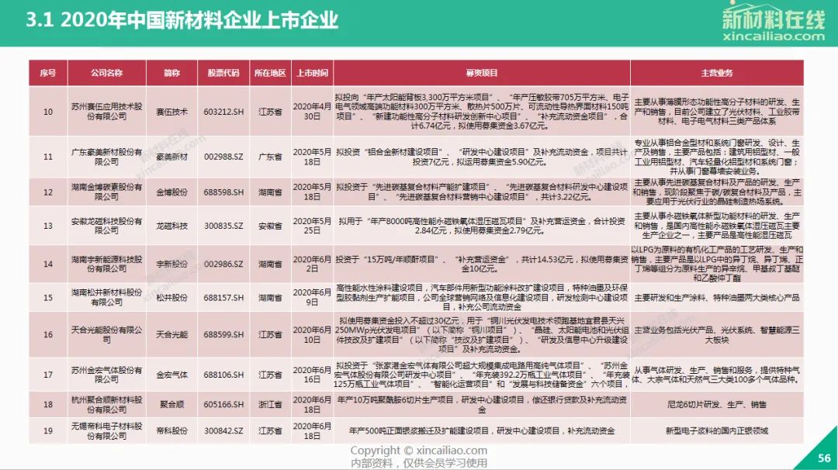Select the 主营业务 column header
Image resolution: width=838 pixels, height=470 pixels.
(x=716, y=73)
